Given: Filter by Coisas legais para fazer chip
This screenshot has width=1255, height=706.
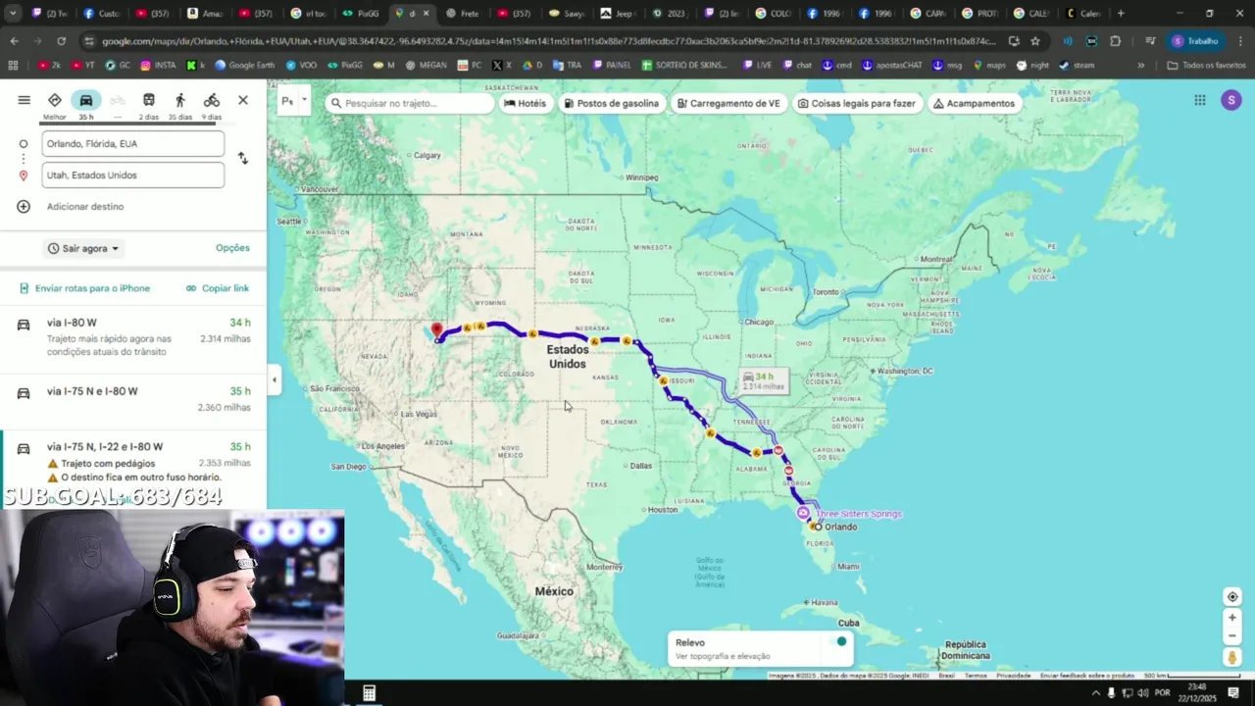Looking at the screenshot, I should (x=857, y=103).
